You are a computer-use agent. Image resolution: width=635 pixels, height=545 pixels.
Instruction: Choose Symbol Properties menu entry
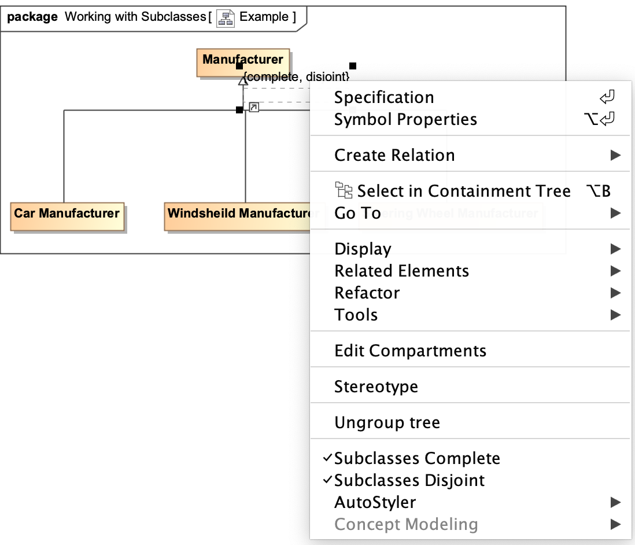[x=405, y=119]
